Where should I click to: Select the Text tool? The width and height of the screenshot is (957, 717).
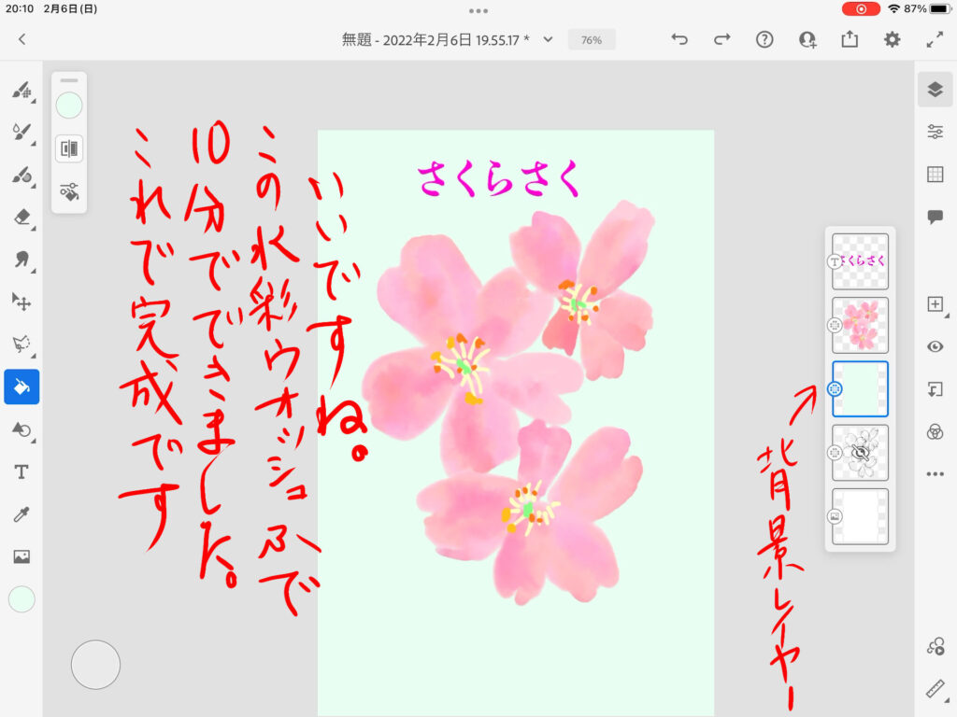[21, 471]
